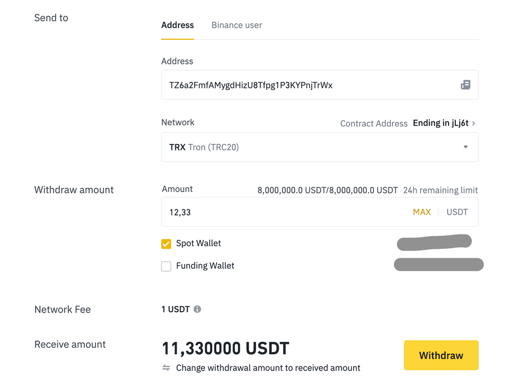Screen dimensions: 511x392
Task: Click Change withdrawal amount to received amount
Action: click(x=268, y=368)
